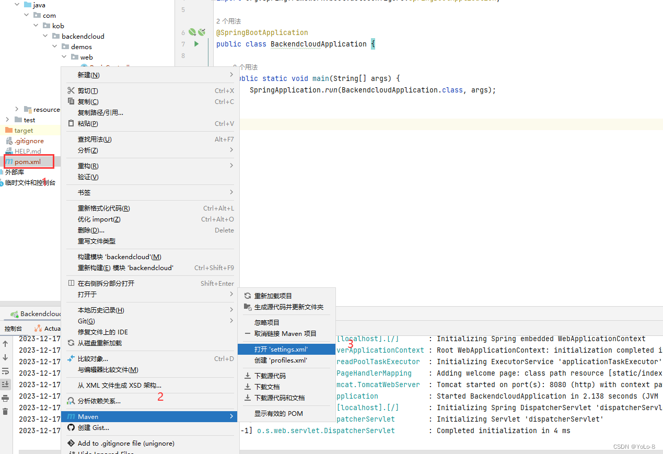Click the download icon beside 下载源代码
Viewport: 663px width, 454px height.
pyautogui.click(x=248, y=376)
